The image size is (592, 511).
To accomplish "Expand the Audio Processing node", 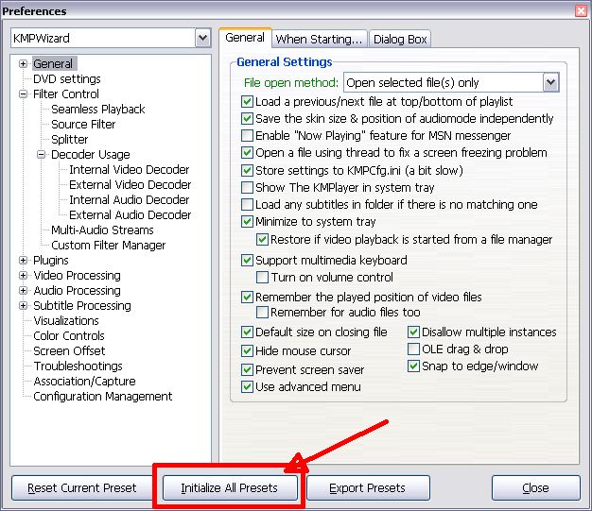I will click(x=23, y=290).
